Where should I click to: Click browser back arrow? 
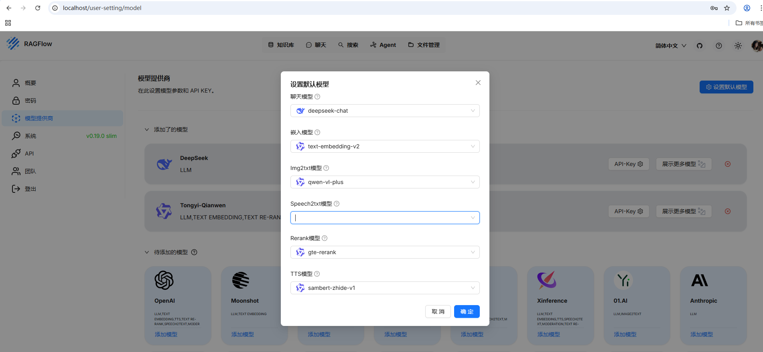click(x=9, y=8)
